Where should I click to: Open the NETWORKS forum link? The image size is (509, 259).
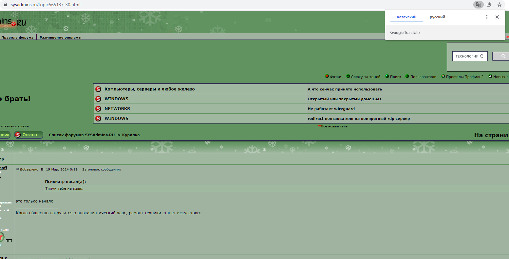click(117, 108)
